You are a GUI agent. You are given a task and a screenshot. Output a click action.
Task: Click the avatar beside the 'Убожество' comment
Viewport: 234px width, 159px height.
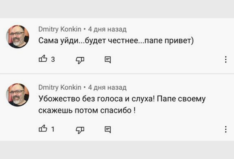[x=18, y=95]
